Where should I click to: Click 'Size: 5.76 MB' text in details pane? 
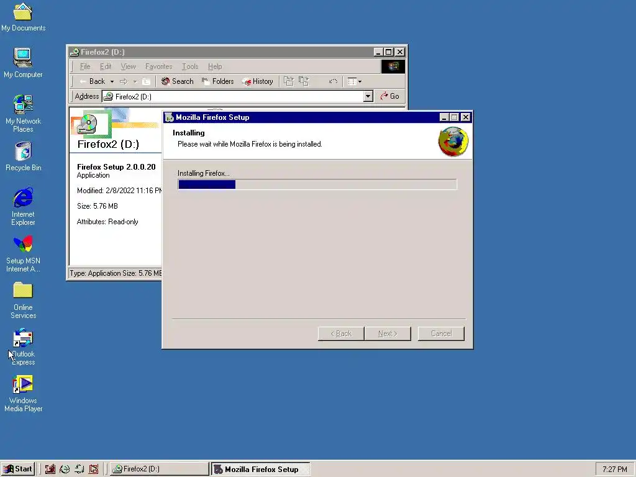pyautogui.click(x=98, y=206)
